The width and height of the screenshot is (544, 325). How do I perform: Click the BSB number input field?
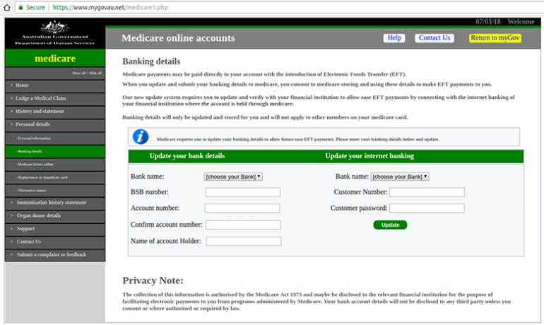click(242, 192)
